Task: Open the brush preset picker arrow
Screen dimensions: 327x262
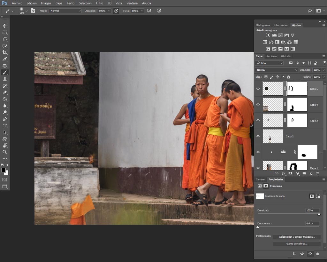Action: [x=27, y=11]
